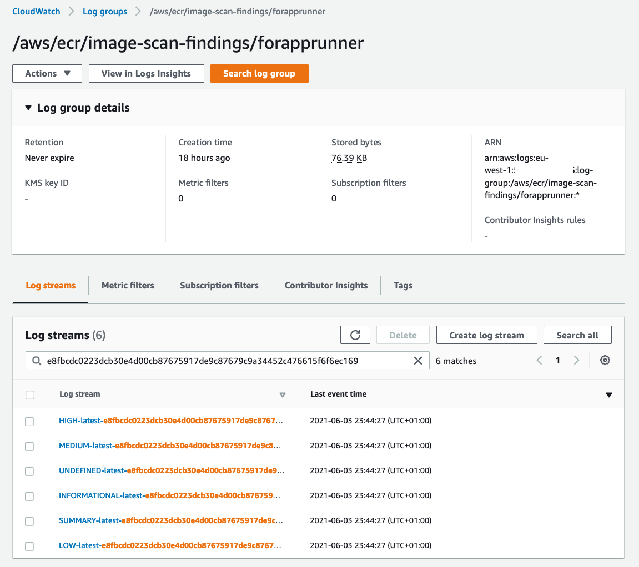This screenshot has width=639, height=567.
Task: Open the HIGH-latest log stream link
Action: [171, 421]
